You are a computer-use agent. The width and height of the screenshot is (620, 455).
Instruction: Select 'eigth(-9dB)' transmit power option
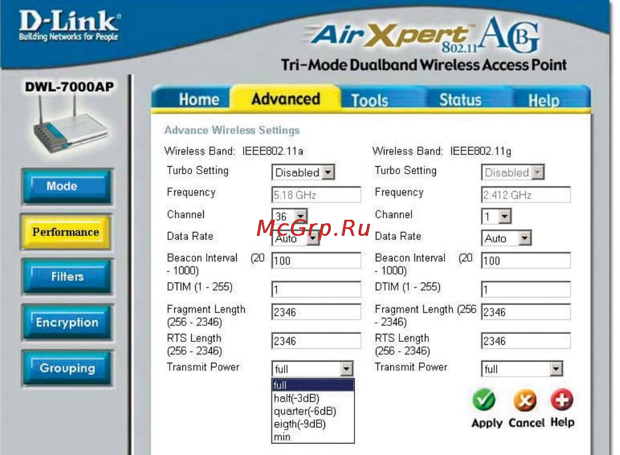pyautogui.click(x=313, y=424)
